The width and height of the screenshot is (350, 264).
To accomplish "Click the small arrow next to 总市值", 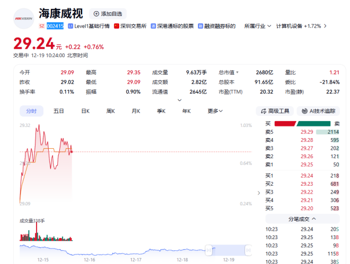I will [x=237, y=72].
